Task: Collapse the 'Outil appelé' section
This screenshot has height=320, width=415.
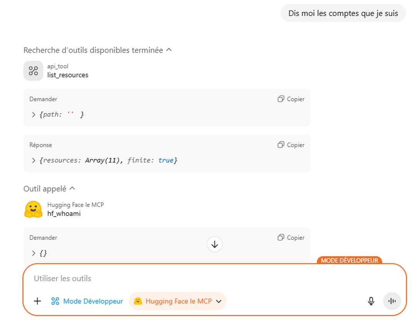Action: click(x=72, y=188)
